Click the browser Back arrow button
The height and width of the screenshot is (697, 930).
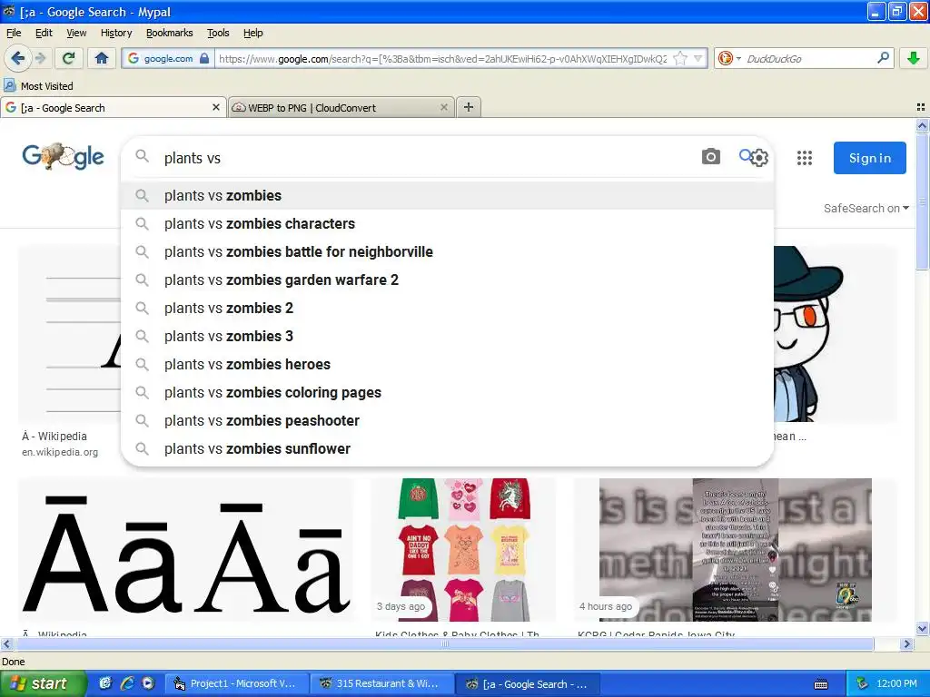pyautogui.click(x=18, y=58)
